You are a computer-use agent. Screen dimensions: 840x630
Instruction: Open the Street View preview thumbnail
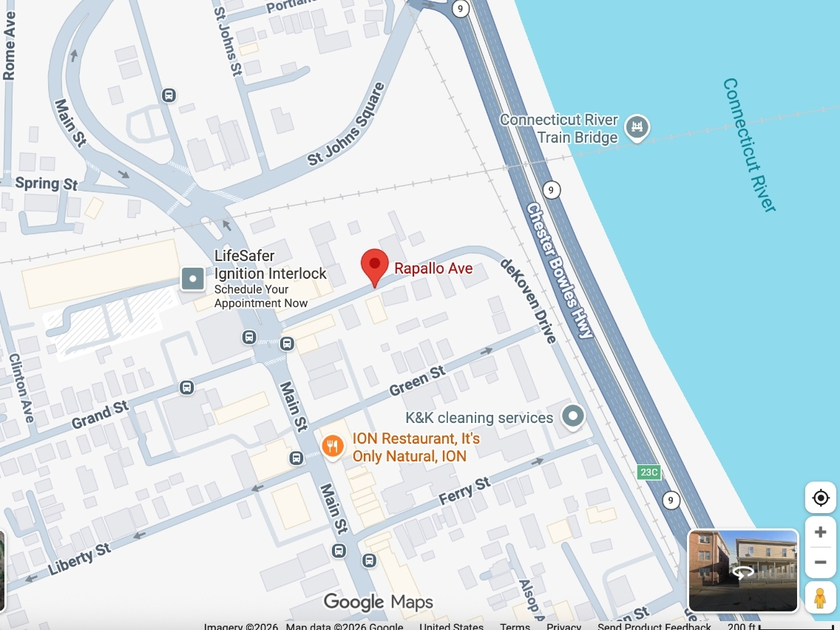pyautogui.click(x=743, y=570)
